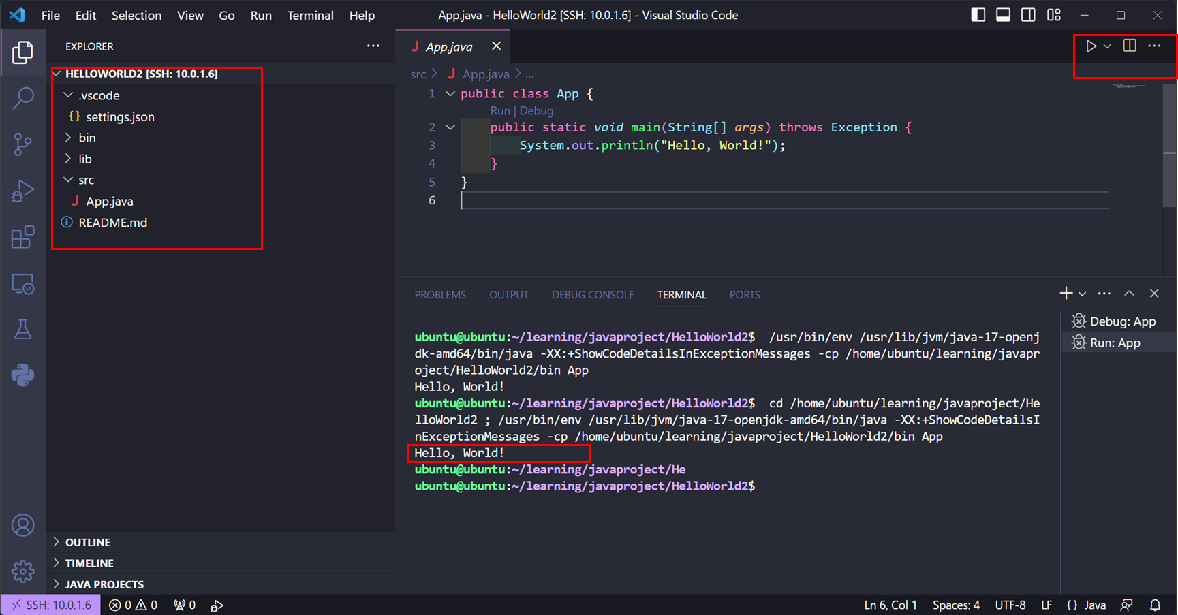
Task: Collapse the HELLOWORLD2 root folder
Action: point(57,74)
